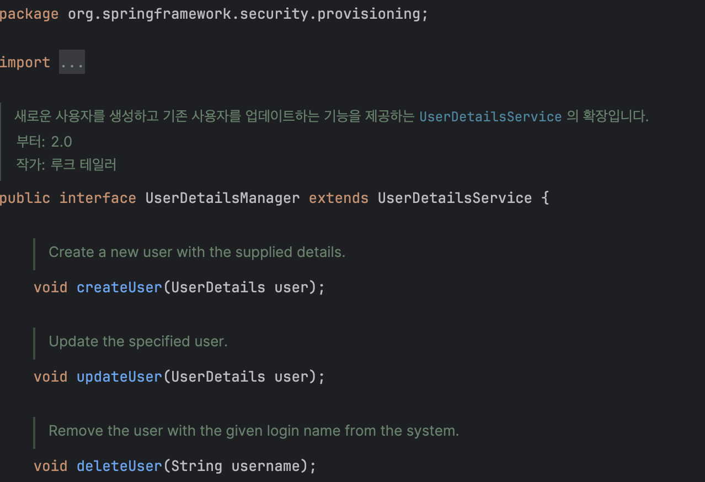
Task: Expand the folded import ... block
Action: click(x=72, y=62)
